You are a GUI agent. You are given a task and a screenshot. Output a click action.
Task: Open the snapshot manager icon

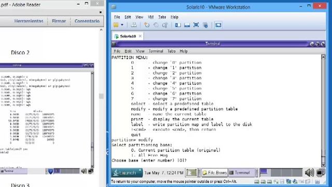point(165,25)
